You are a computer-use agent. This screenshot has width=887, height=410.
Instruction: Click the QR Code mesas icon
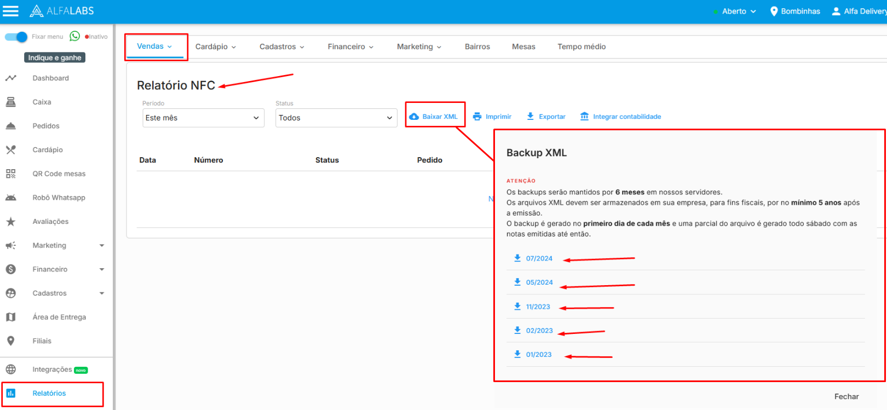[11, 174]
